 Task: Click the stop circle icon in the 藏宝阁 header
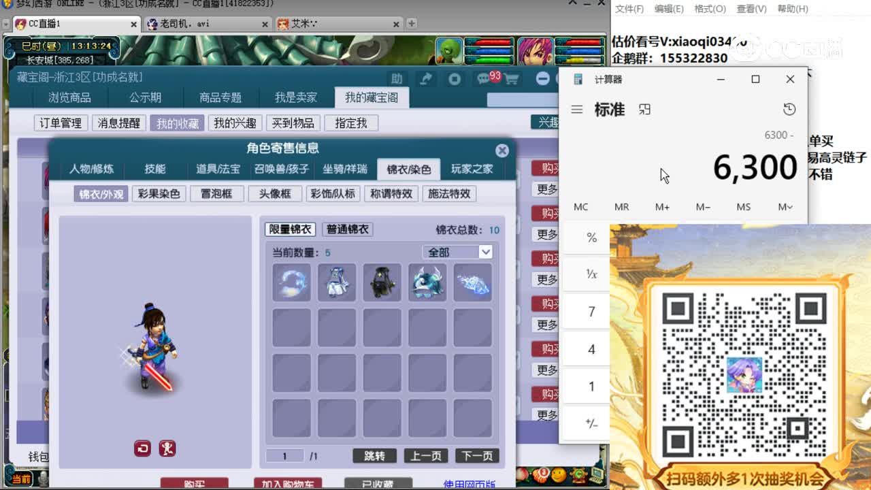(x=455, y=79)
